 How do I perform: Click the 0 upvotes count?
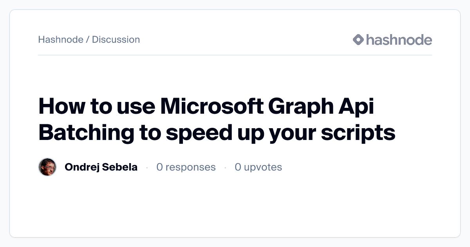258,167
